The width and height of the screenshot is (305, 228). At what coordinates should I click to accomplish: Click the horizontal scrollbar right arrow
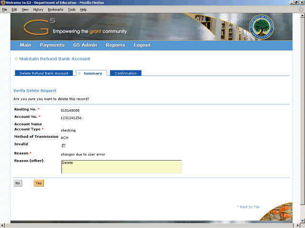pyautogui.click(x=298, y=226)
